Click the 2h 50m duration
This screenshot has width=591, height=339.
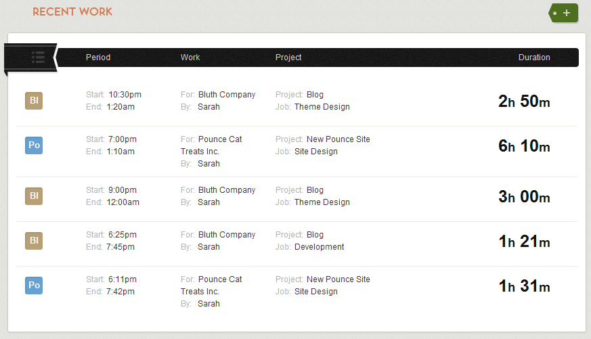524,101
